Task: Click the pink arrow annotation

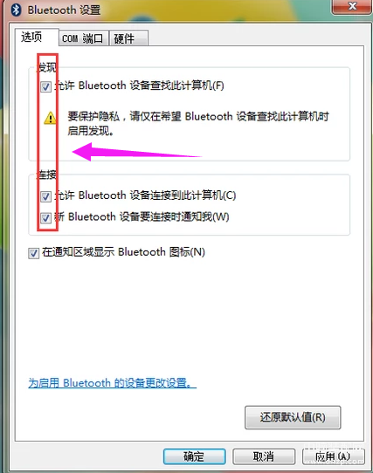Action: point(136,152)
